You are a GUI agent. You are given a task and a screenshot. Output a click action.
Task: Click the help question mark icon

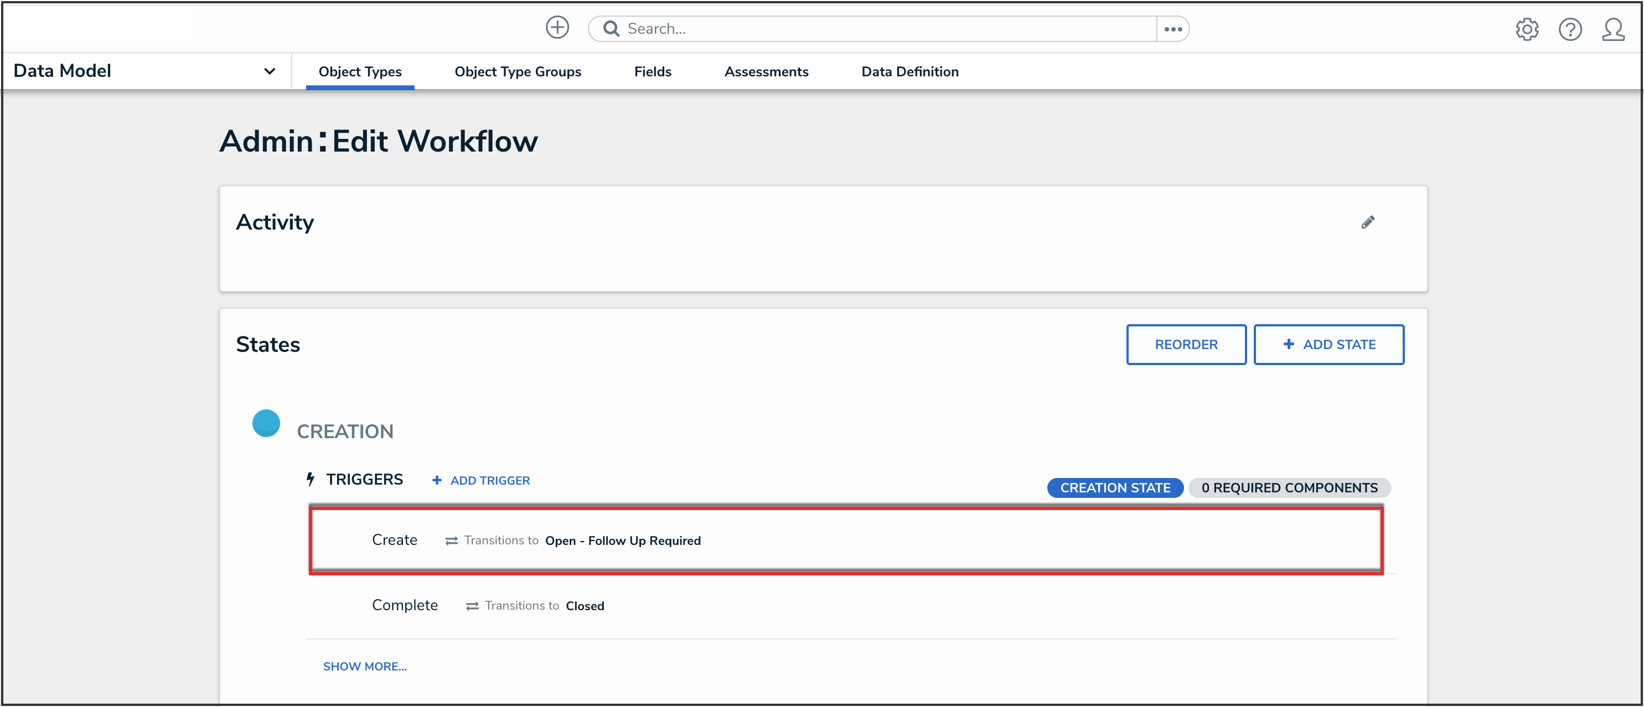[1569, 29]
